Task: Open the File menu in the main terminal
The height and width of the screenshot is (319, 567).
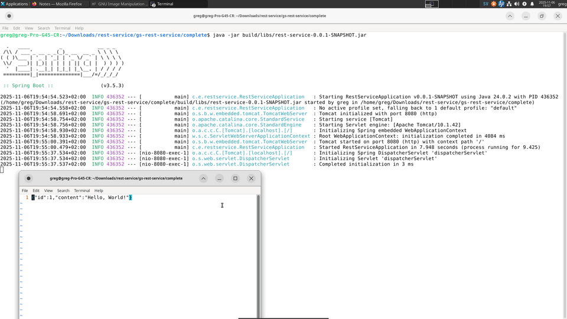Action: 5,28
